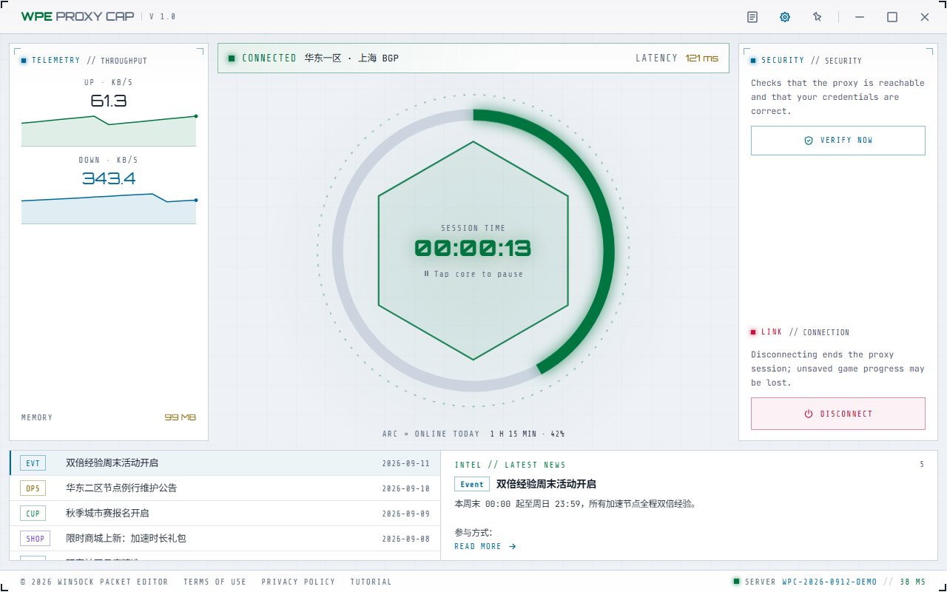This screenshot has width=947, height=592.
Task: Minimize the WPE Proxy Cap window
Action: click(860, 17)
